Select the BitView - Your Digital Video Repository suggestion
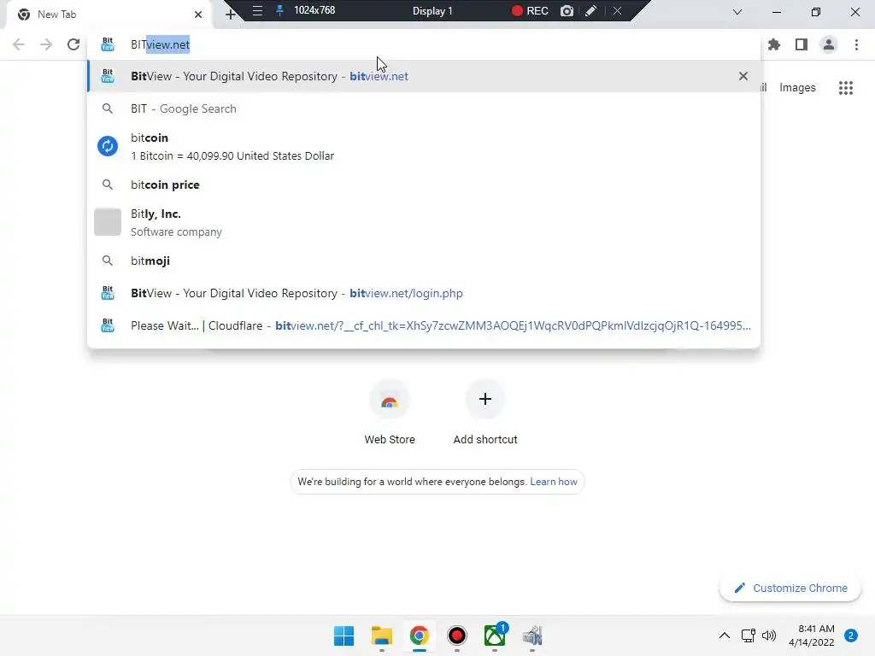Image resolution: width=875 pixels, height=656 pixels. [424, 76]
